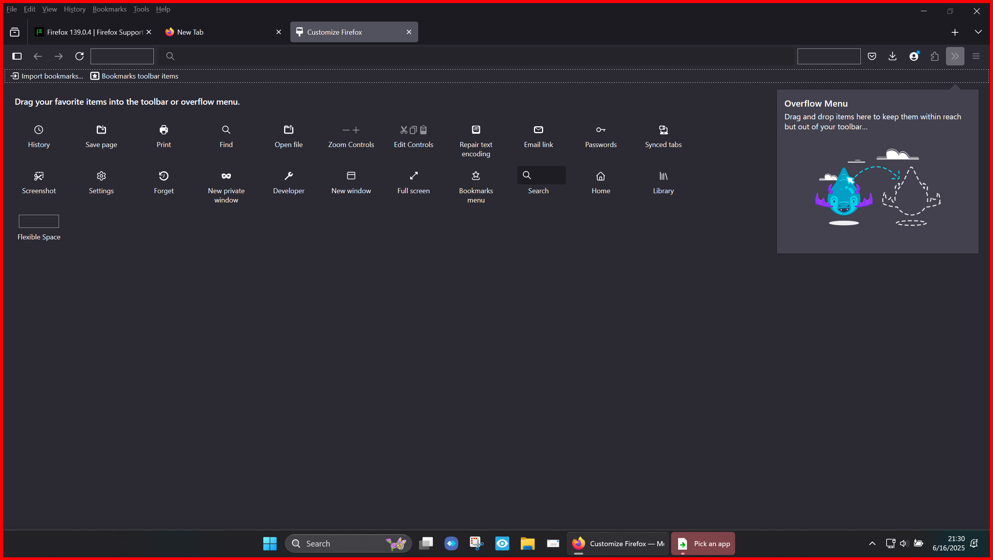Click the History clock icon
The width and height of the screenshot is (993, 560).
[39, 130]
